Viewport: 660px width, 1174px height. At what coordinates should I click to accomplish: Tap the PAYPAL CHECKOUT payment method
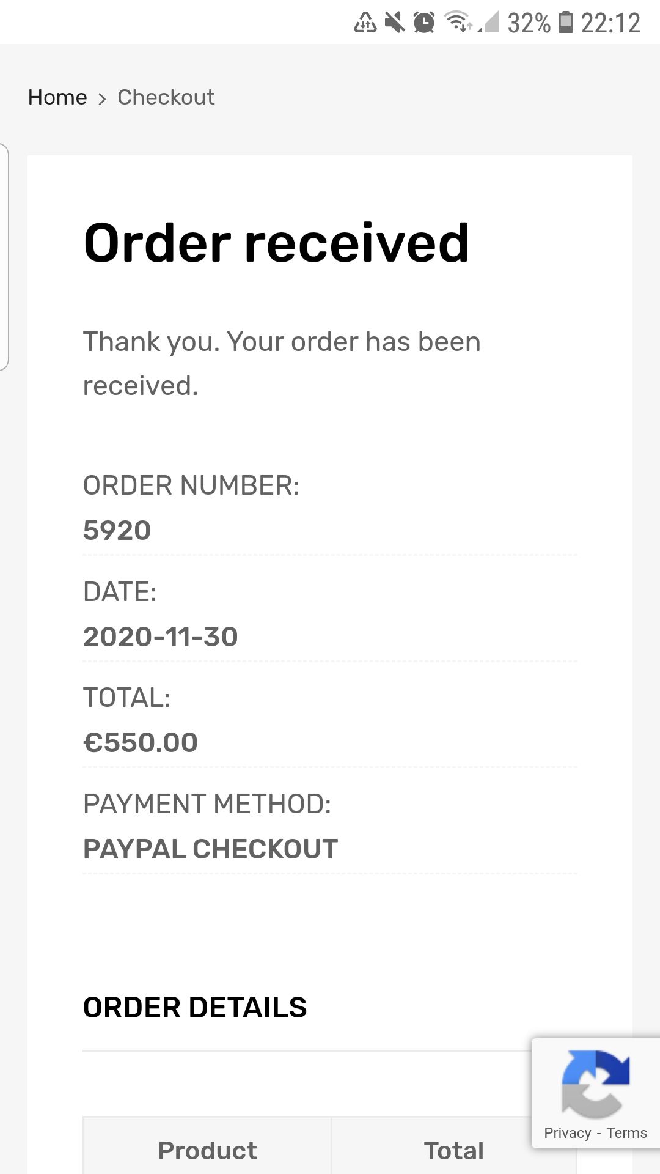[210, 849]
